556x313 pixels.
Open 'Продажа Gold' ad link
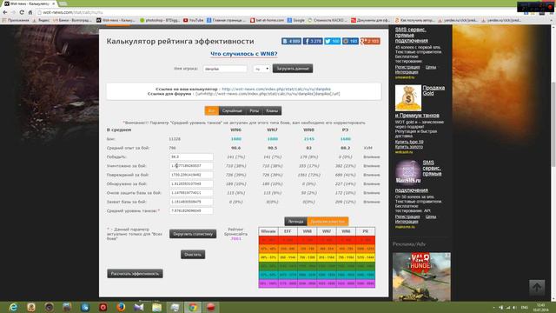434,90
